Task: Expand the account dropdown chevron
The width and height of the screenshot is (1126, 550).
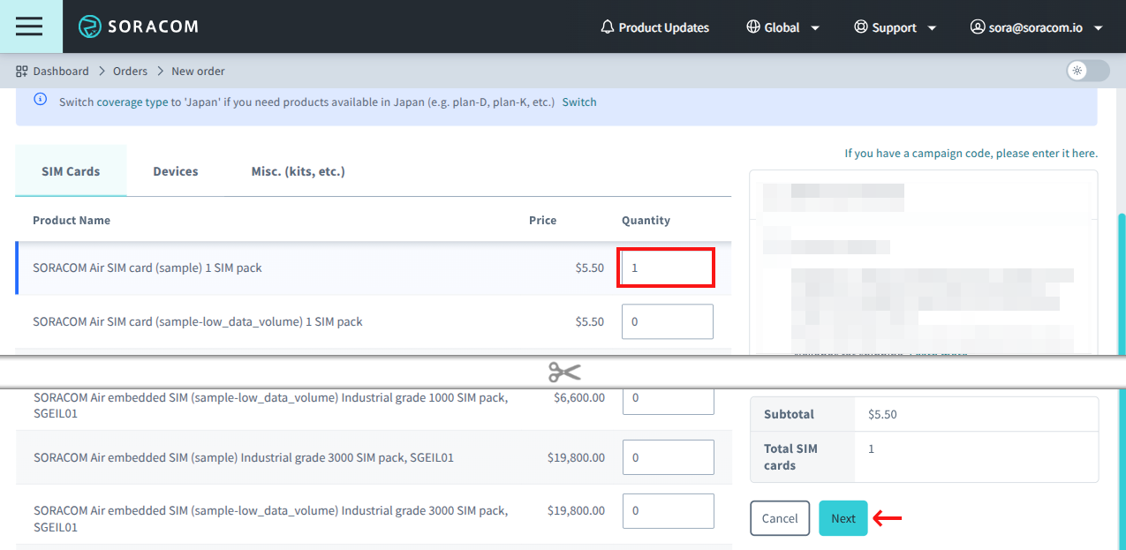Action: pos(1099,27)
